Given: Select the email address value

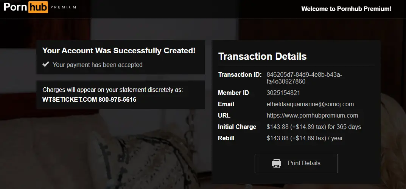Looking at the screenshot, I should 310,104.
